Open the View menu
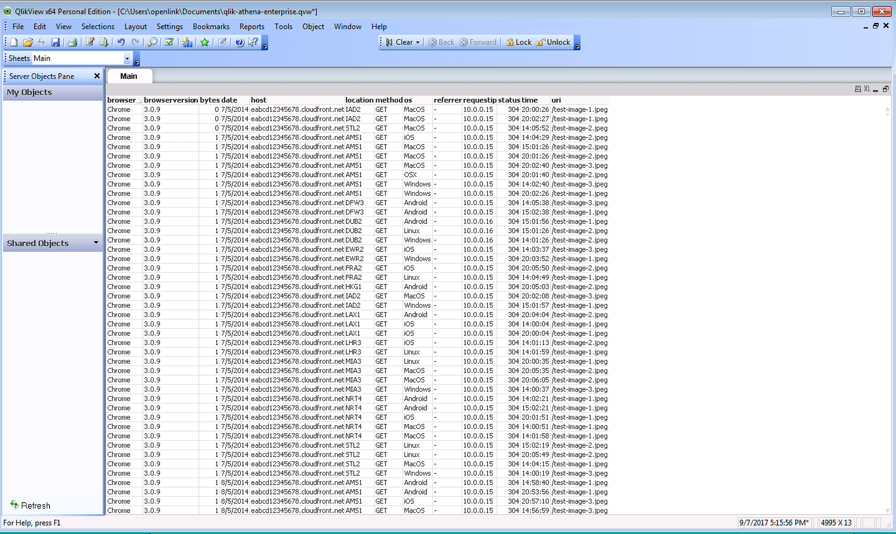Screen dimensions: 896x534 (63, 27)
